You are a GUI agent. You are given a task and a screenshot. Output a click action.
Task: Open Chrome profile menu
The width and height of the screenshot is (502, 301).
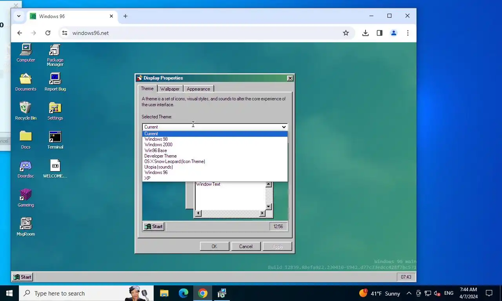click(x=394, y=33)
